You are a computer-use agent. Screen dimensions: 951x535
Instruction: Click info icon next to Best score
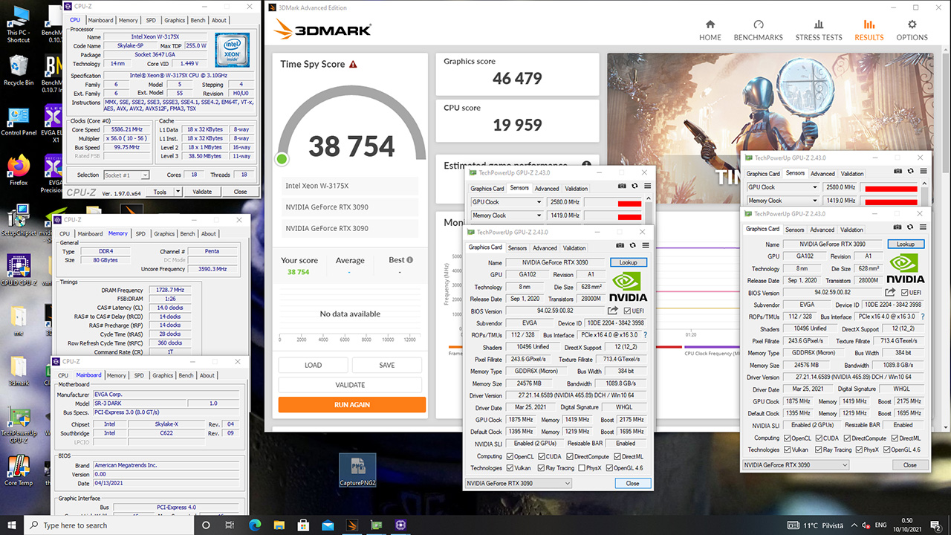(x=409, y=260)
